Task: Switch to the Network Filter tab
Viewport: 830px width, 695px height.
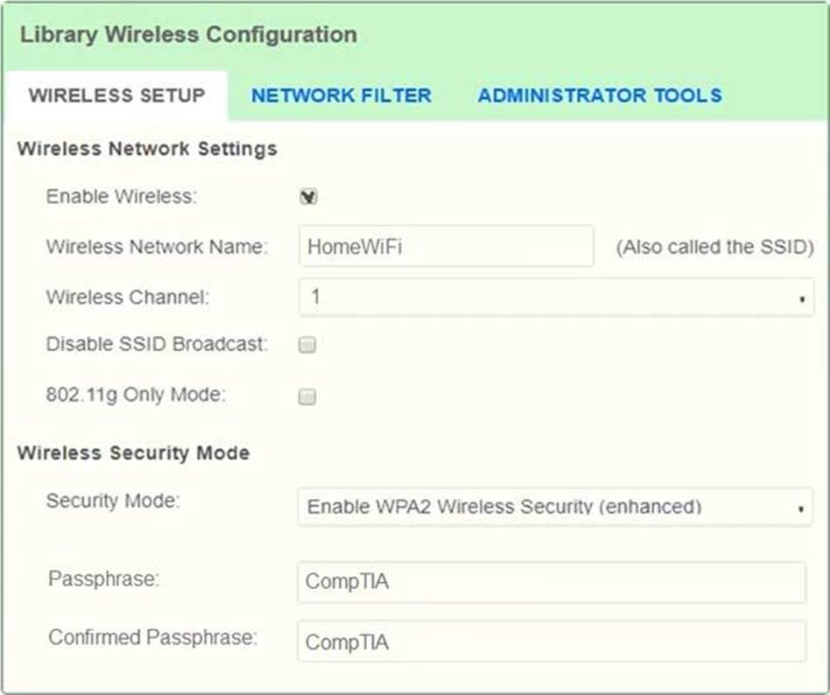Action: point(341,95)
